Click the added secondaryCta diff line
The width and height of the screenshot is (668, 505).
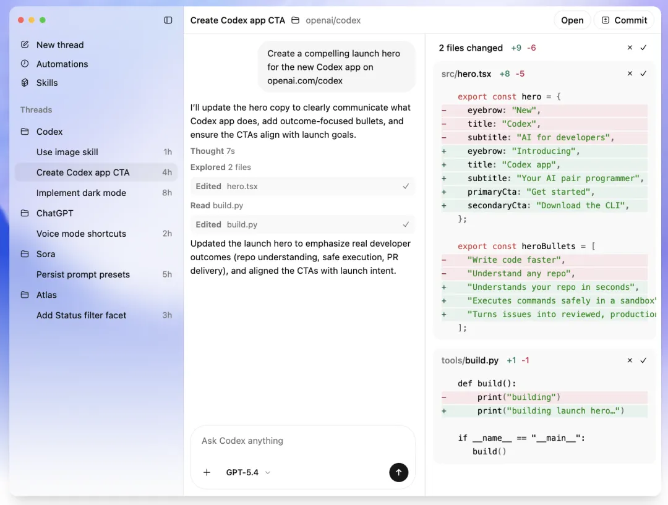point(544,205)
